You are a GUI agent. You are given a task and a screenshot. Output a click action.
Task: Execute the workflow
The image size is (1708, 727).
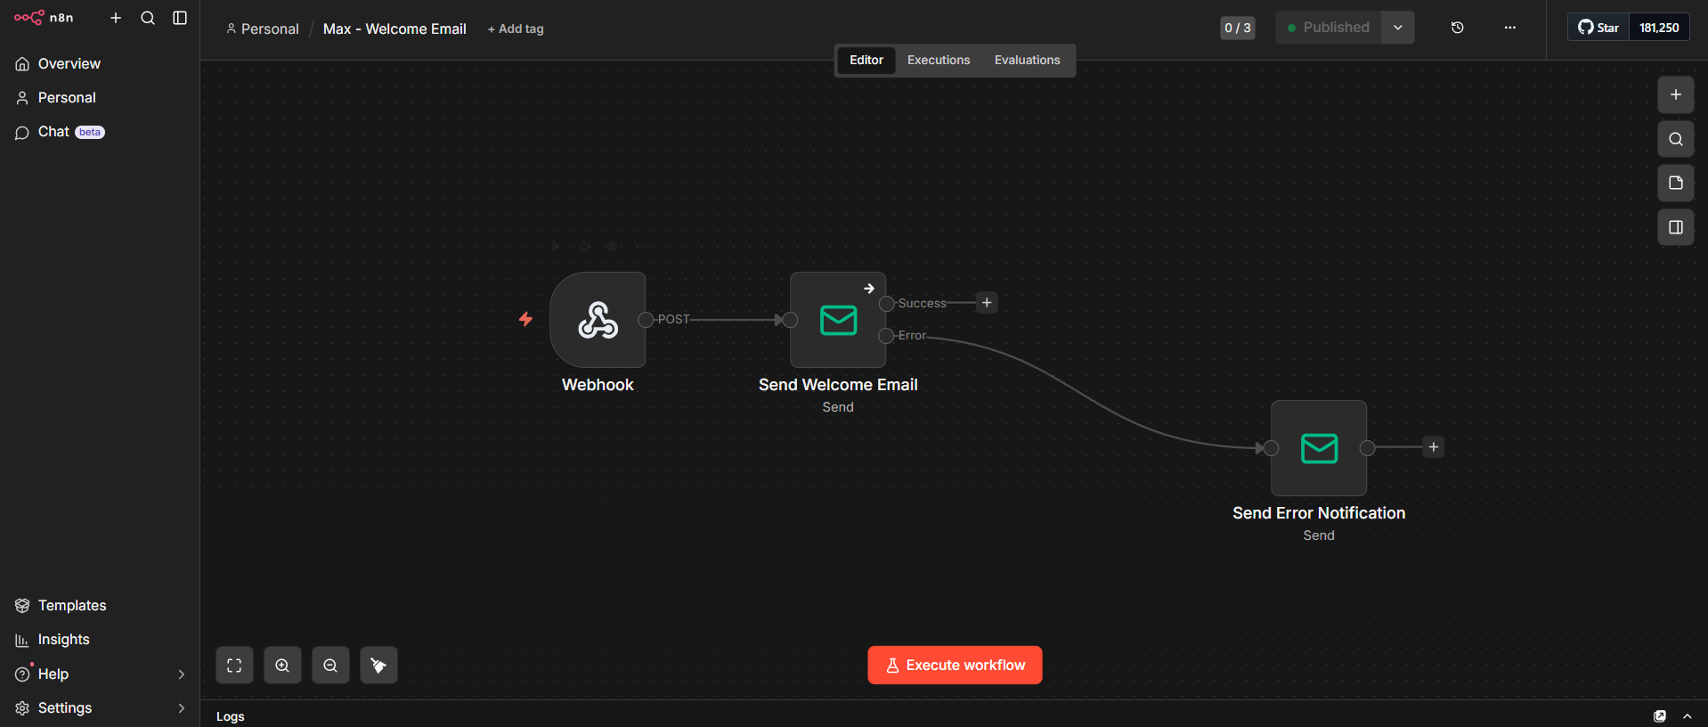(955, 666)
